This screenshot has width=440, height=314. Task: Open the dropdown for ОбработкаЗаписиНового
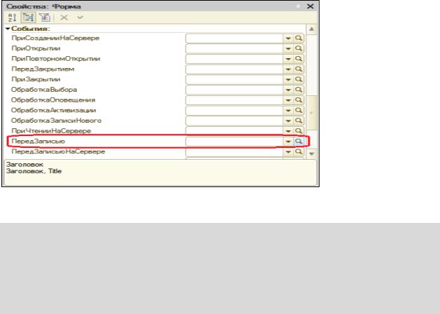pos(288,121)
